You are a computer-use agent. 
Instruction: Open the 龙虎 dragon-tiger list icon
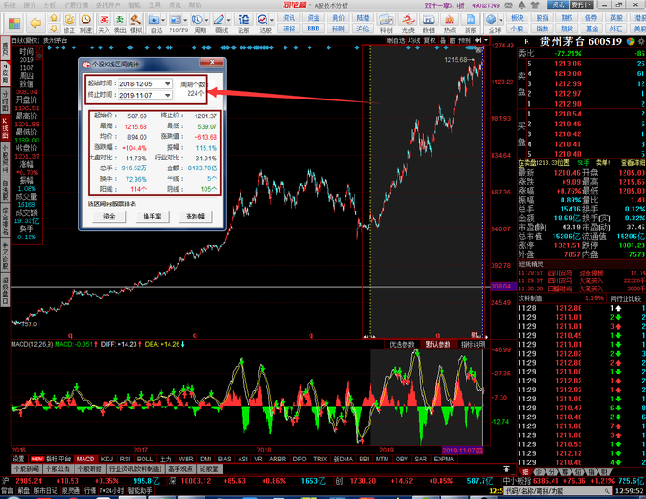pyautogui.click(x=408, y=20)
